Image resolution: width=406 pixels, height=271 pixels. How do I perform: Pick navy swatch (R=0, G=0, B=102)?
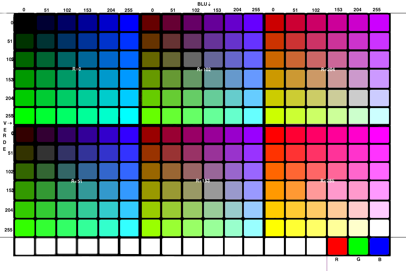(x=67, y=23)
